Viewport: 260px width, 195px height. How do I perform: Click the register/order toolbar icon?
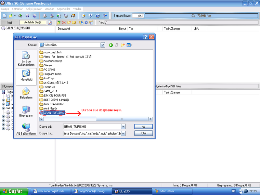[x=83, y=16]
